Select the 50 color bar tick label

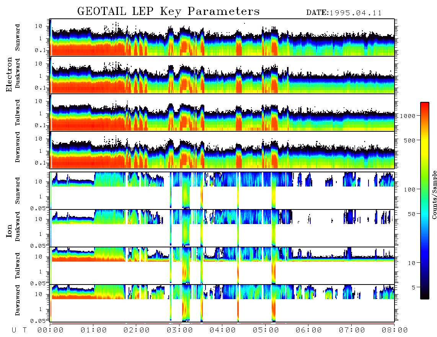(x=411, y=214)
